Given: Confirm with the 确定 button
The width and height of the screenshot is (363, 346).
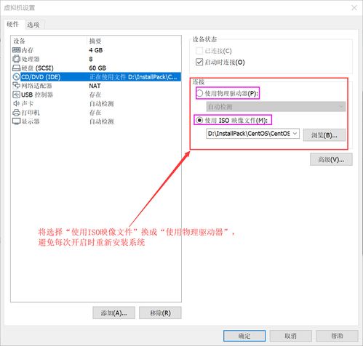Looking at the screenshot, I should (244, 336).
